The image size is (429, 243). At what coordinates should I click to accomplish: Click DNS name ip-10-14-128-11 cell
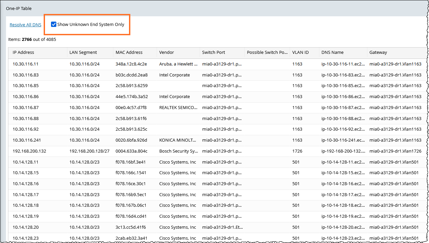pyautogui.click(x=343, y=162)
